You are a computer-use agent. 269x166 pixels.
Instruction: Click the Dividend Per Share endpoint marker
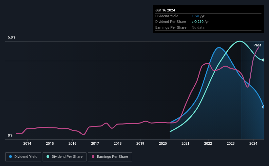(x=263, y=60)
